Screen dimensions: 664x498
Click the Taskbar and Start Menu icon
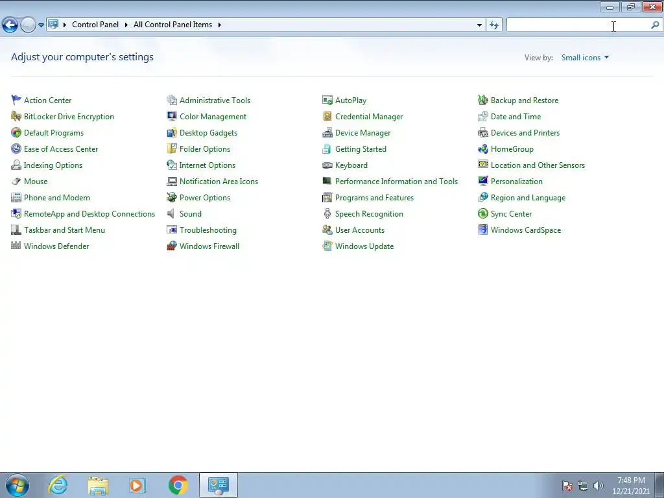tap(16, 230)
